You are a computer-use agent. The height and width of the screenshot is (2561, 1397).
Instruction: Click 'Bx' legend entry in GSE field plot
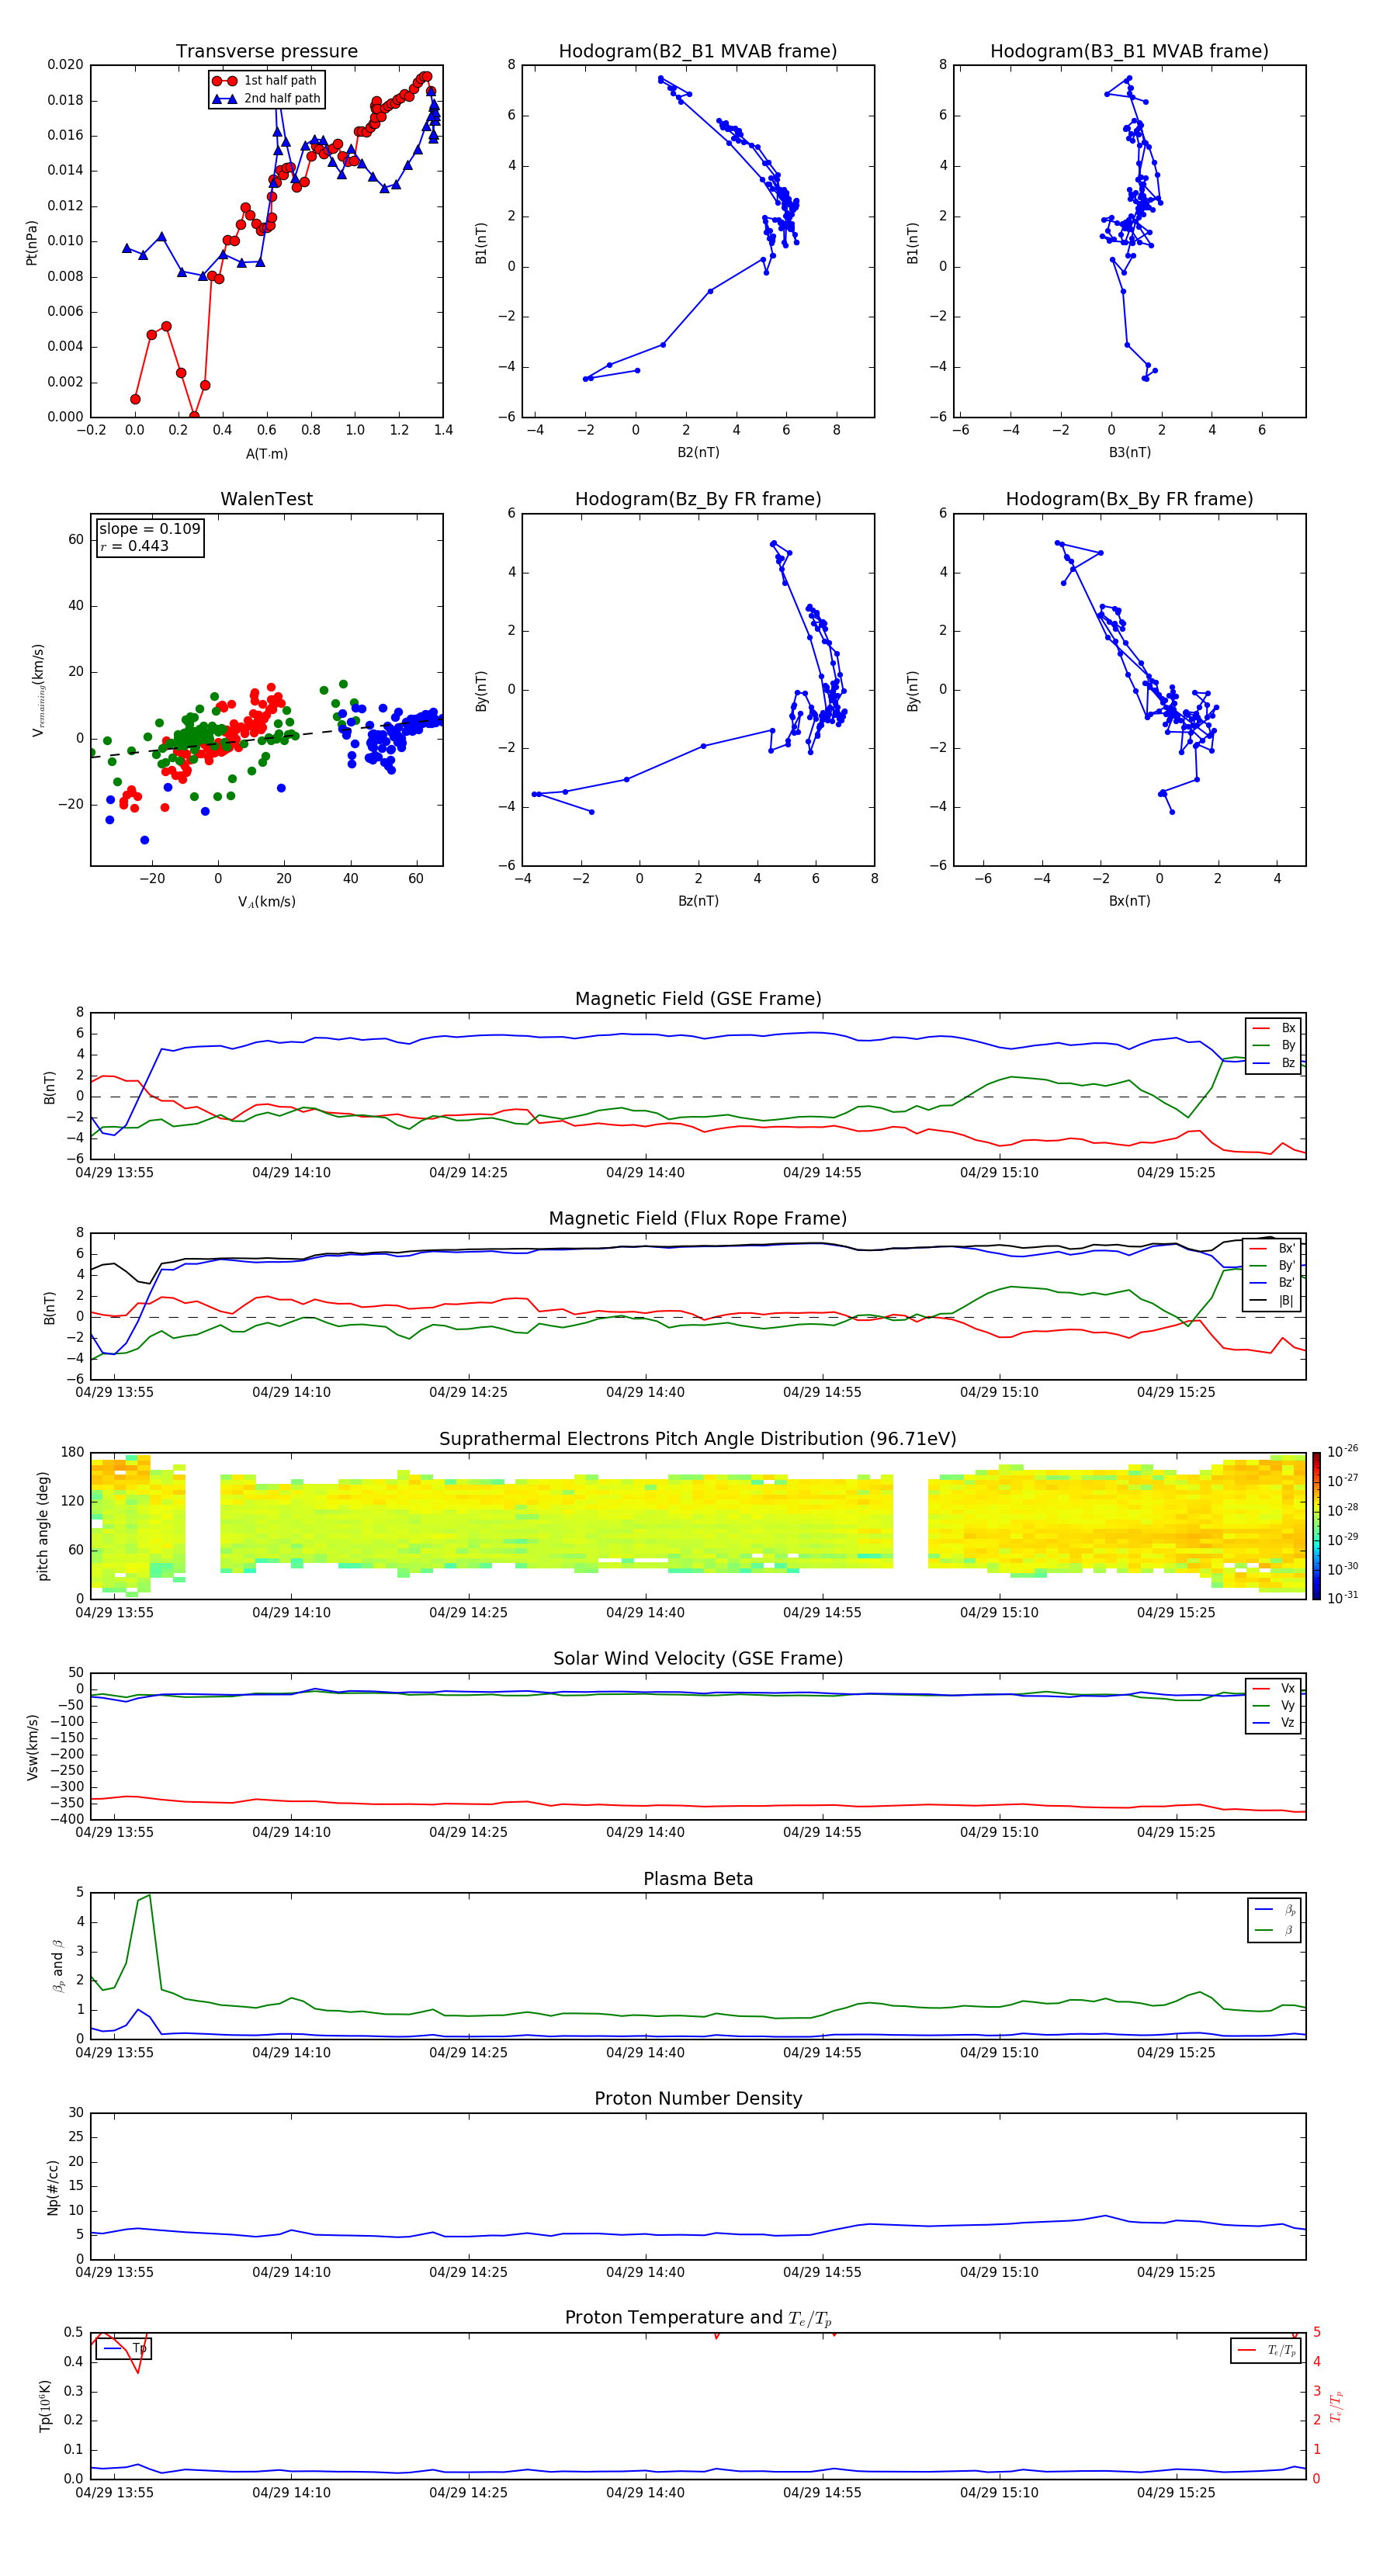pyautogui.click(x=1274, y=1028)
